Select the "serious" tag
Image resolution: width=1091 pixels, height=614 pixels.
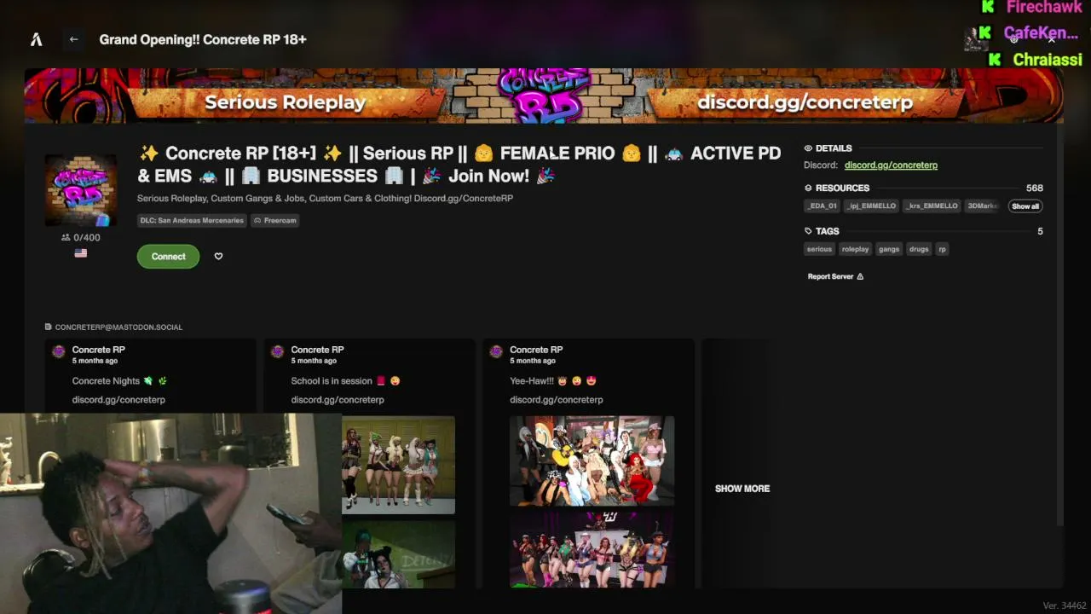pyautogui.click(x=819, y=249)
